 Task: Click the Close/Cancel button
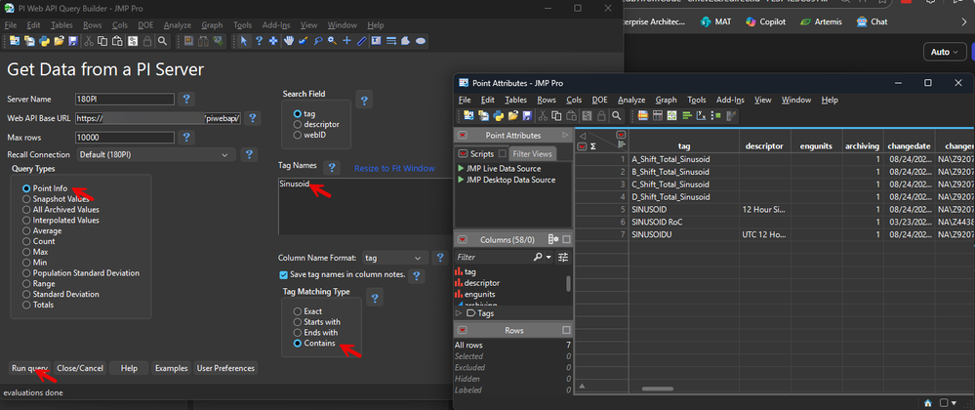point(80,368)
